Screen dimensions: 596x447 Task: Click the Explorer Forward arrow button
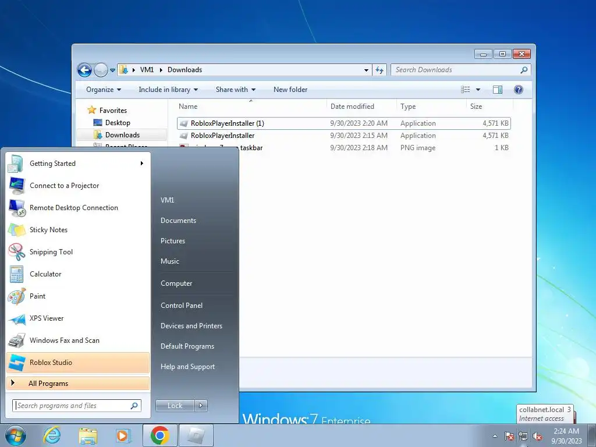tap(101, 70)
